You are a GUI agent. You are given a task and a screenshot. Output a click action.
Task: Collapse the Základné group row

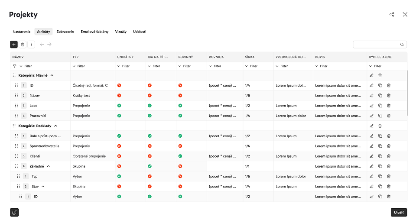[x=48, y=166]
